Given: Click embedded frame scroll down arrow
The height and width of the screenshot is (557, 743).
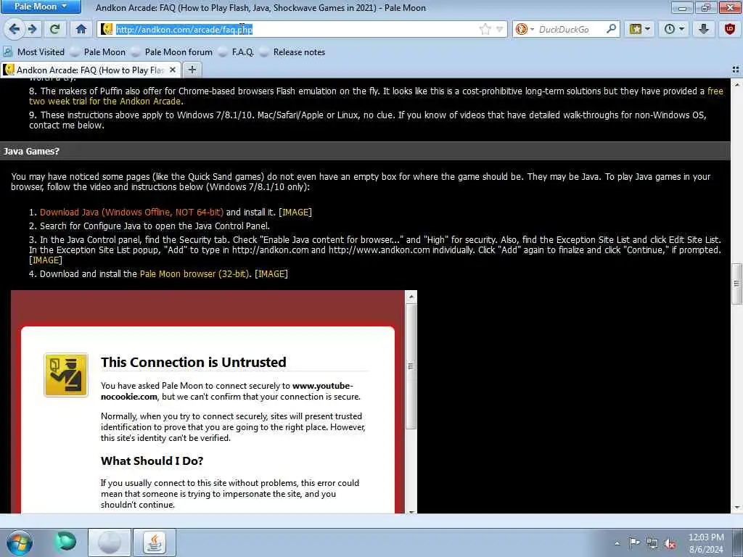Looking at the screenshot, I should pos(411,511).
